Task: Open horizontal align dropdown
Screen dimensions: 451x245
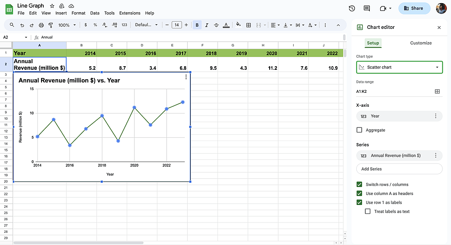Action: click(x=275, y=25)
